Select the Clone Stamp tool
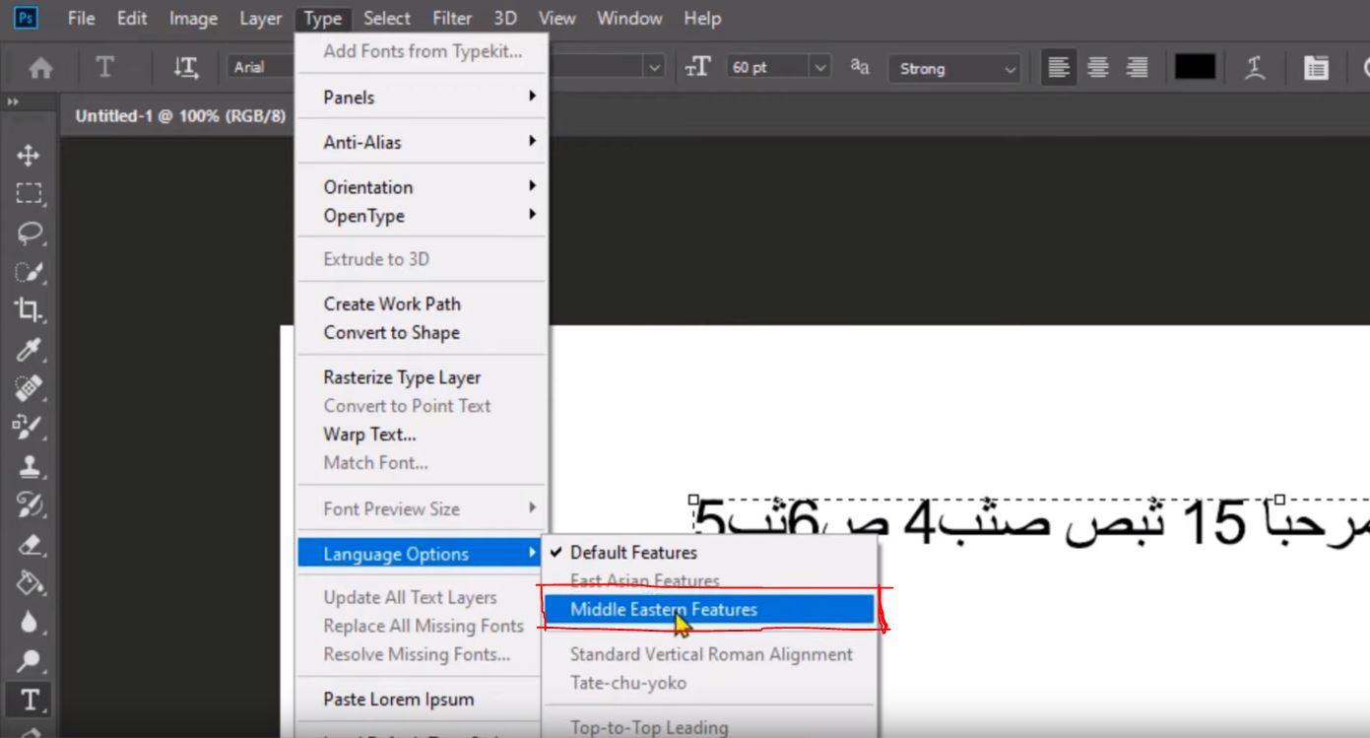This screenshot has width=1370, height=738. [29, 466]
